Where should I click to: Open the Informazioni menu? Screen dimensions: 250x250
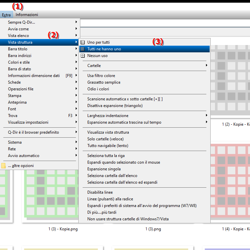point(27,15)
